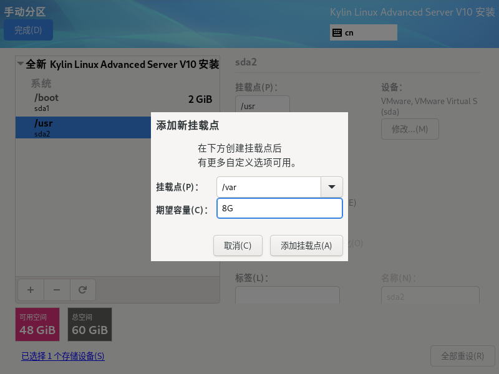Click the 可用空间 48 GiB indicator
Screen dimensions: 499x374
[x=37, y=324]
